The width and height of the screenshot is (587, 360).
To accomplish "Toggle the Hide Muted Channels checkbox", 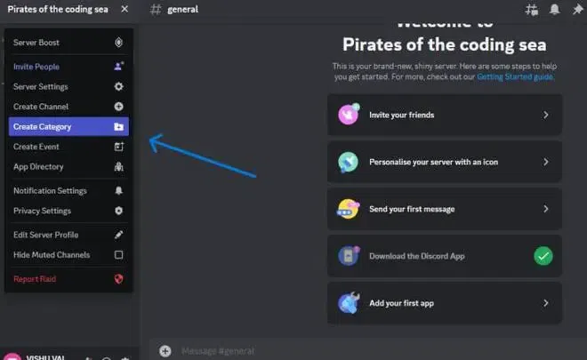I will (x=118, y=255).
